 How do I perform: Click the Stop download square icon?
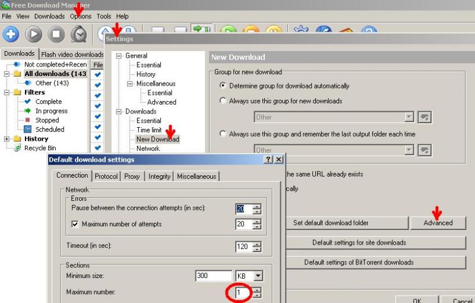(x=56, y=34)
